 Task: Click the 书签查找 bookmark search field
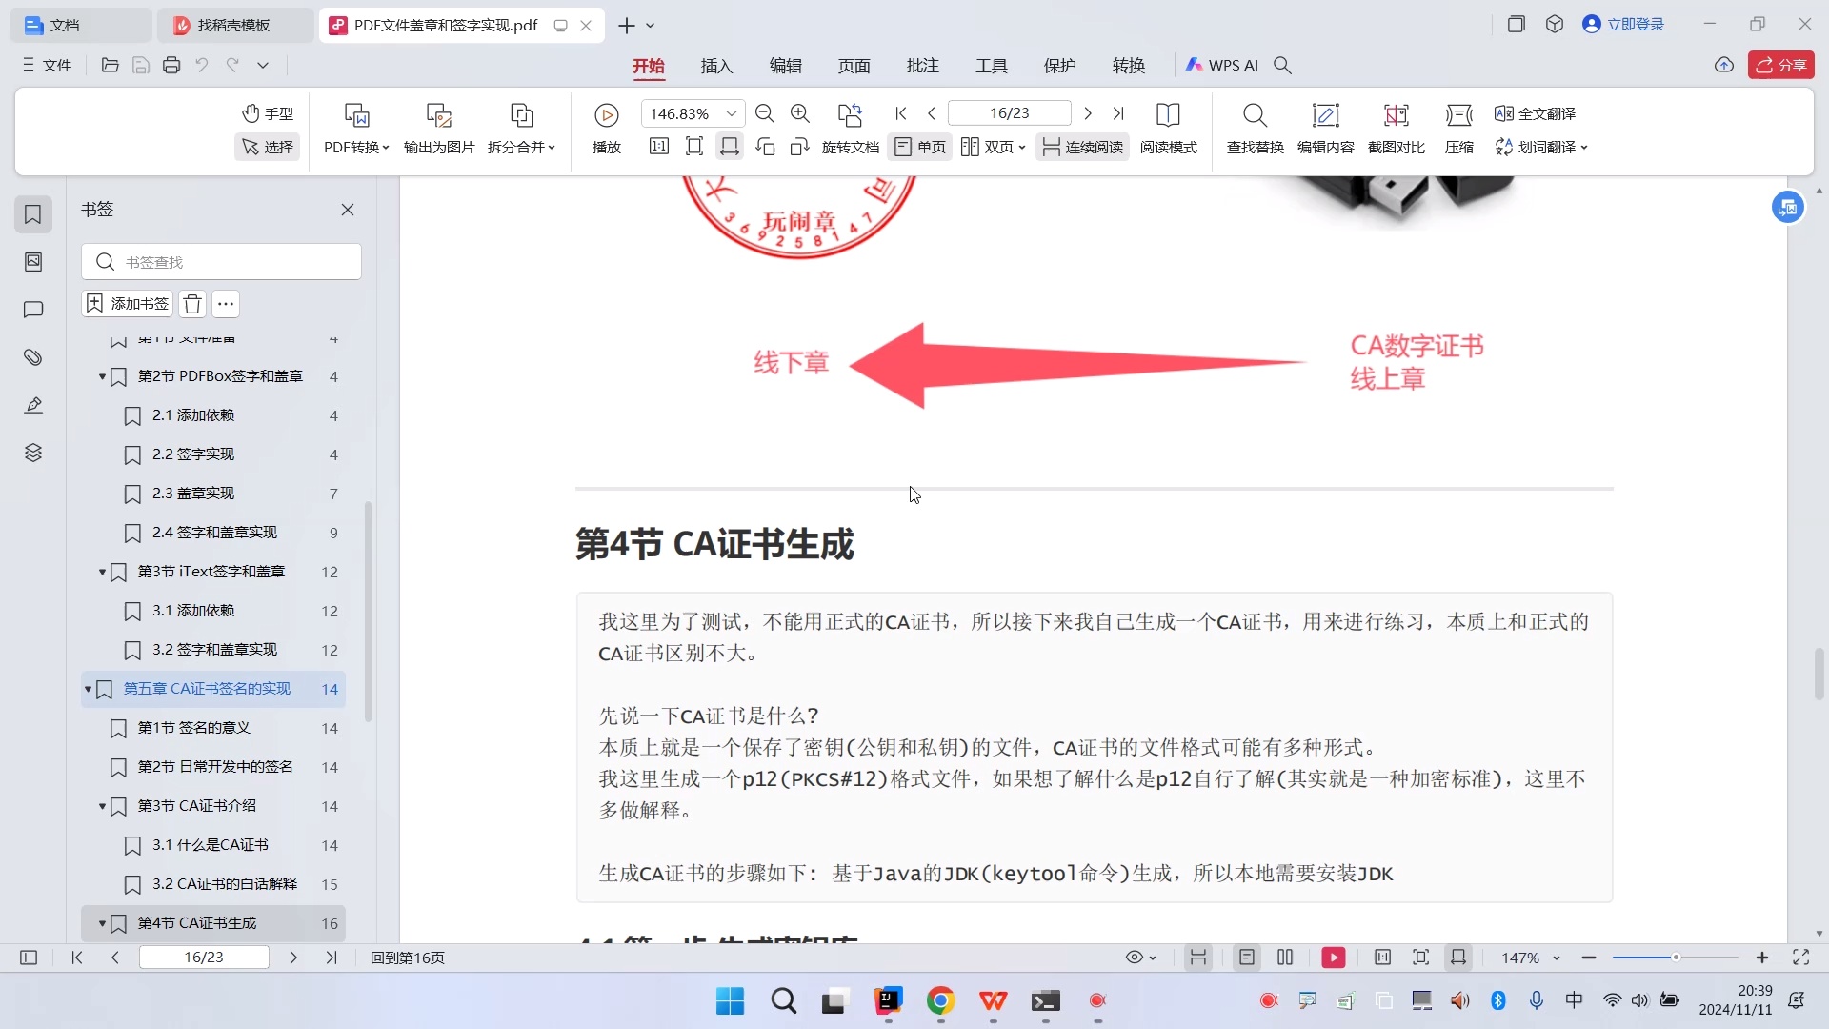tap(221, 261)
